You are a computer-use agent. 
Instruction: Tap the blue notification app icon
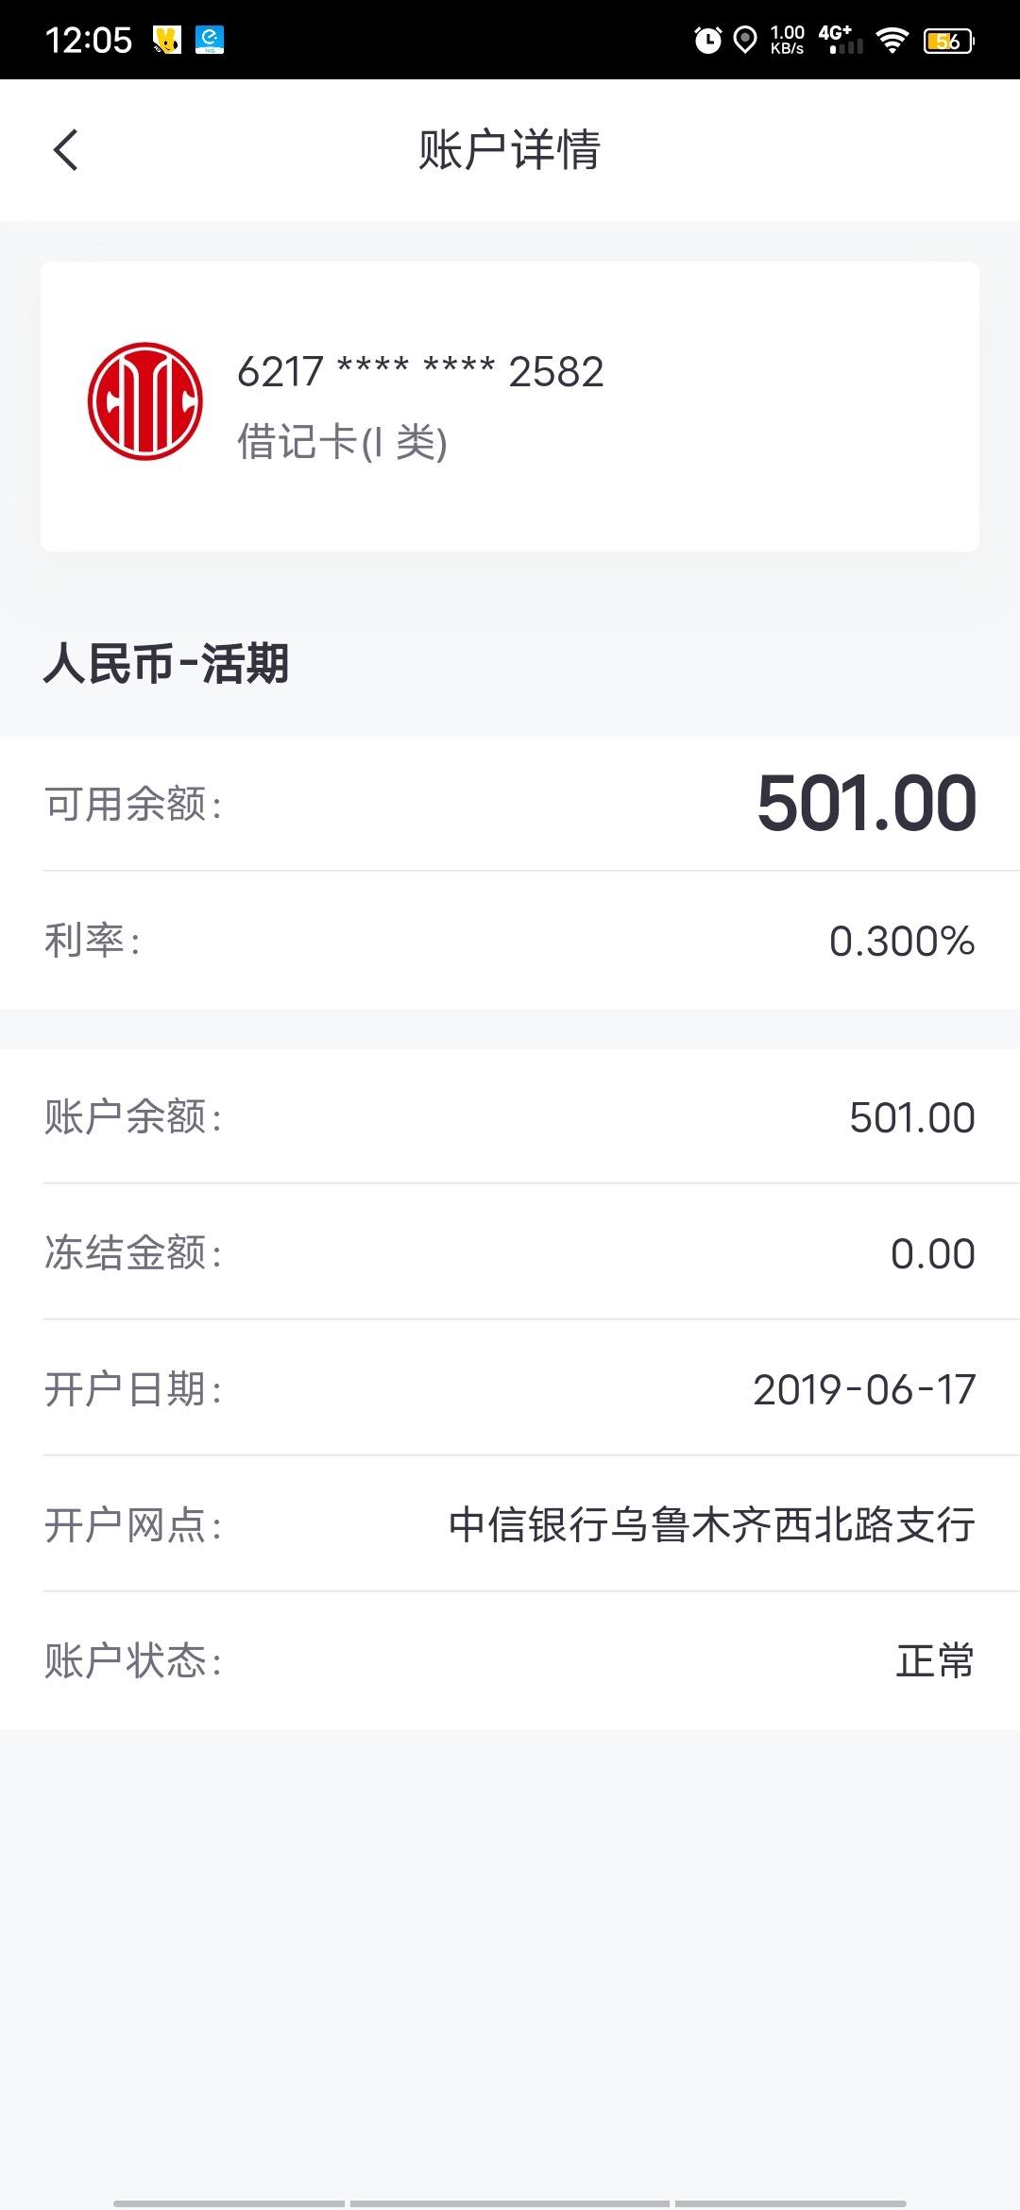210,40
